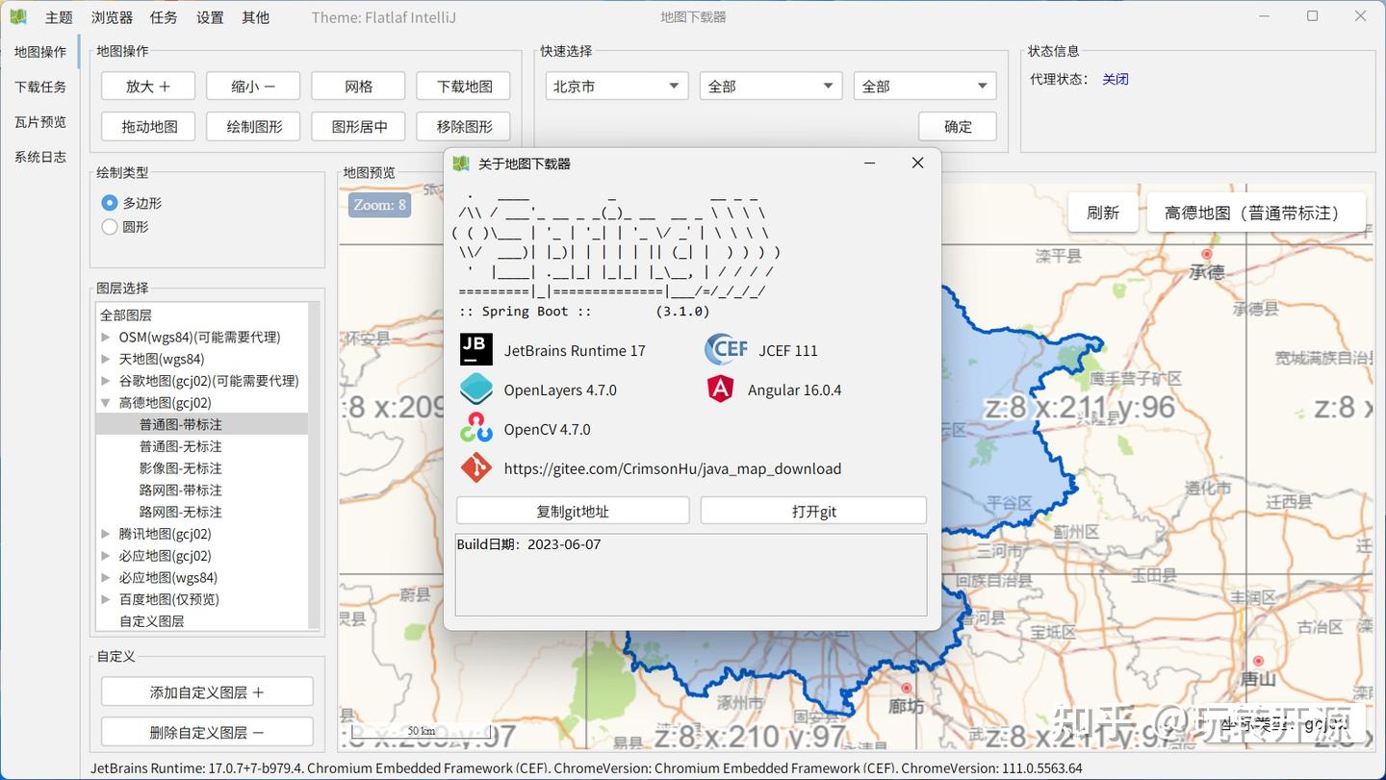
Task: Click the map icon in the About dialog title
Action: pyautogui.click(x=461, y=164)
